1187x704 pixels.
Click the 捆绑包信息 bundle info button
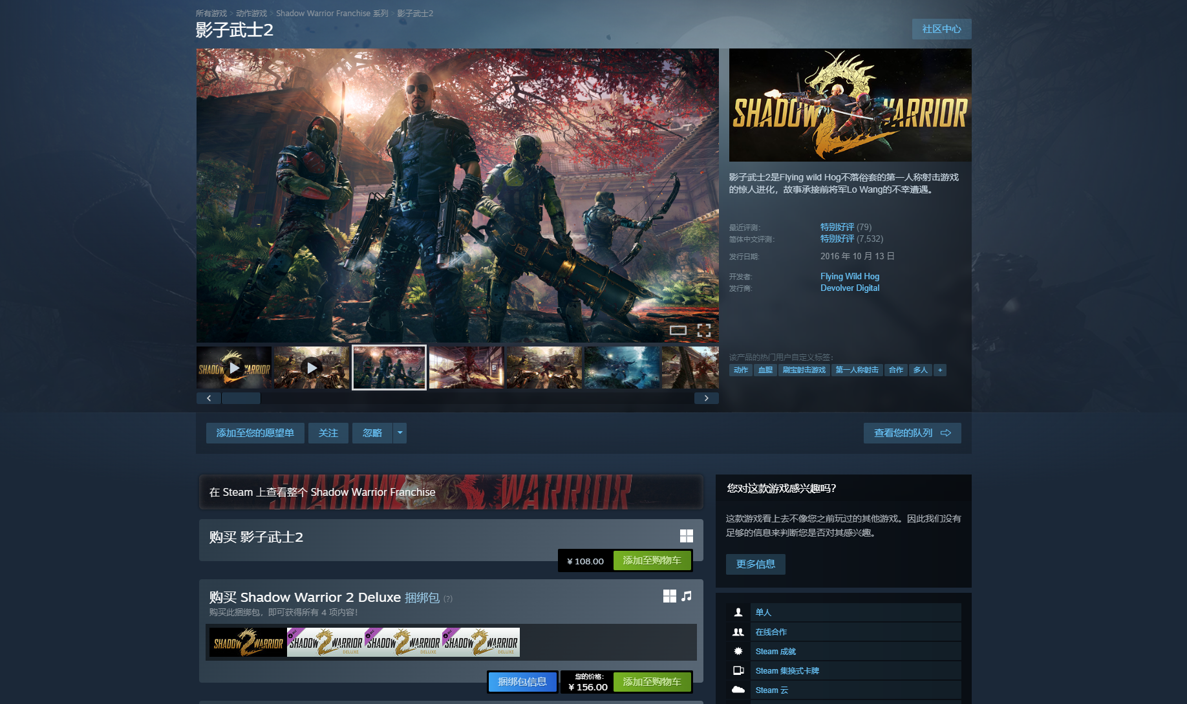coord(522,682)
